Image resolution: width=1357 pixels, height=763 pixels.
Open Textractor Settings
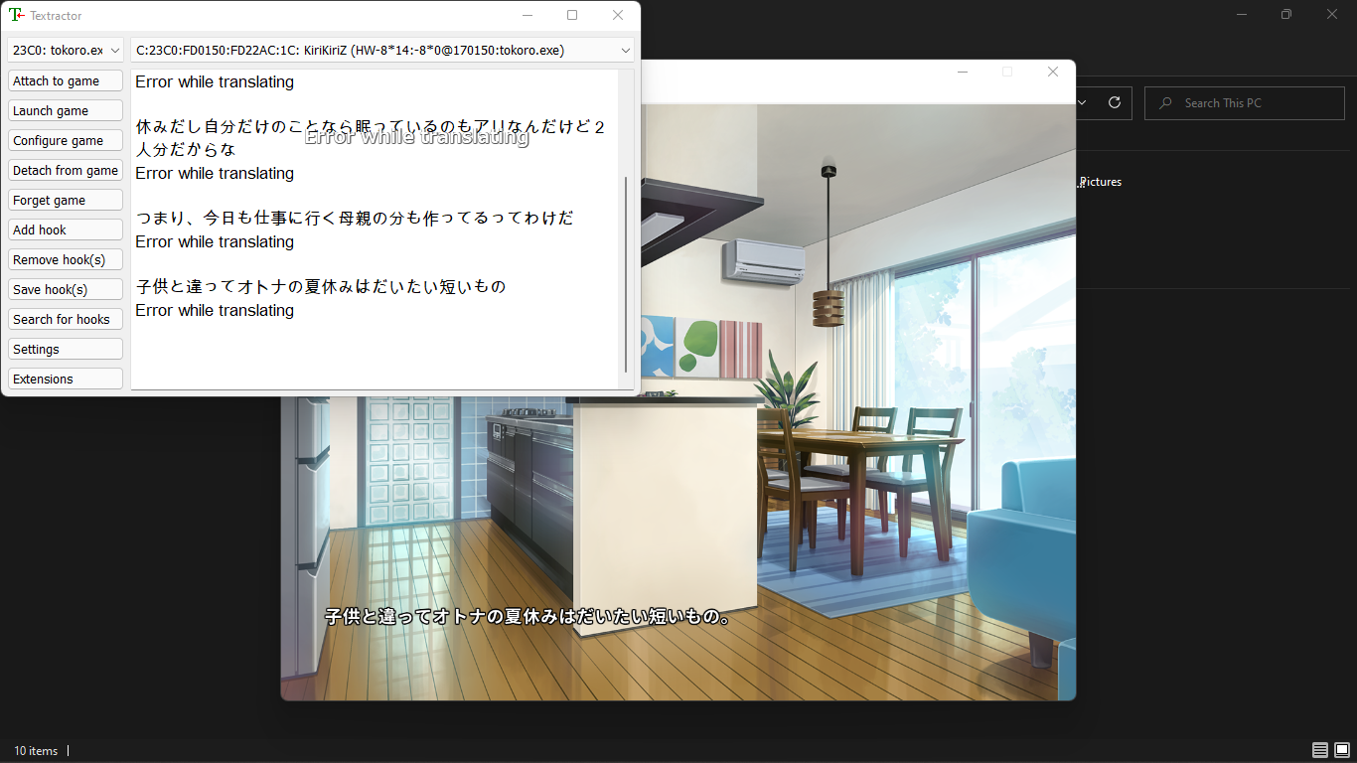coord(65,349)
